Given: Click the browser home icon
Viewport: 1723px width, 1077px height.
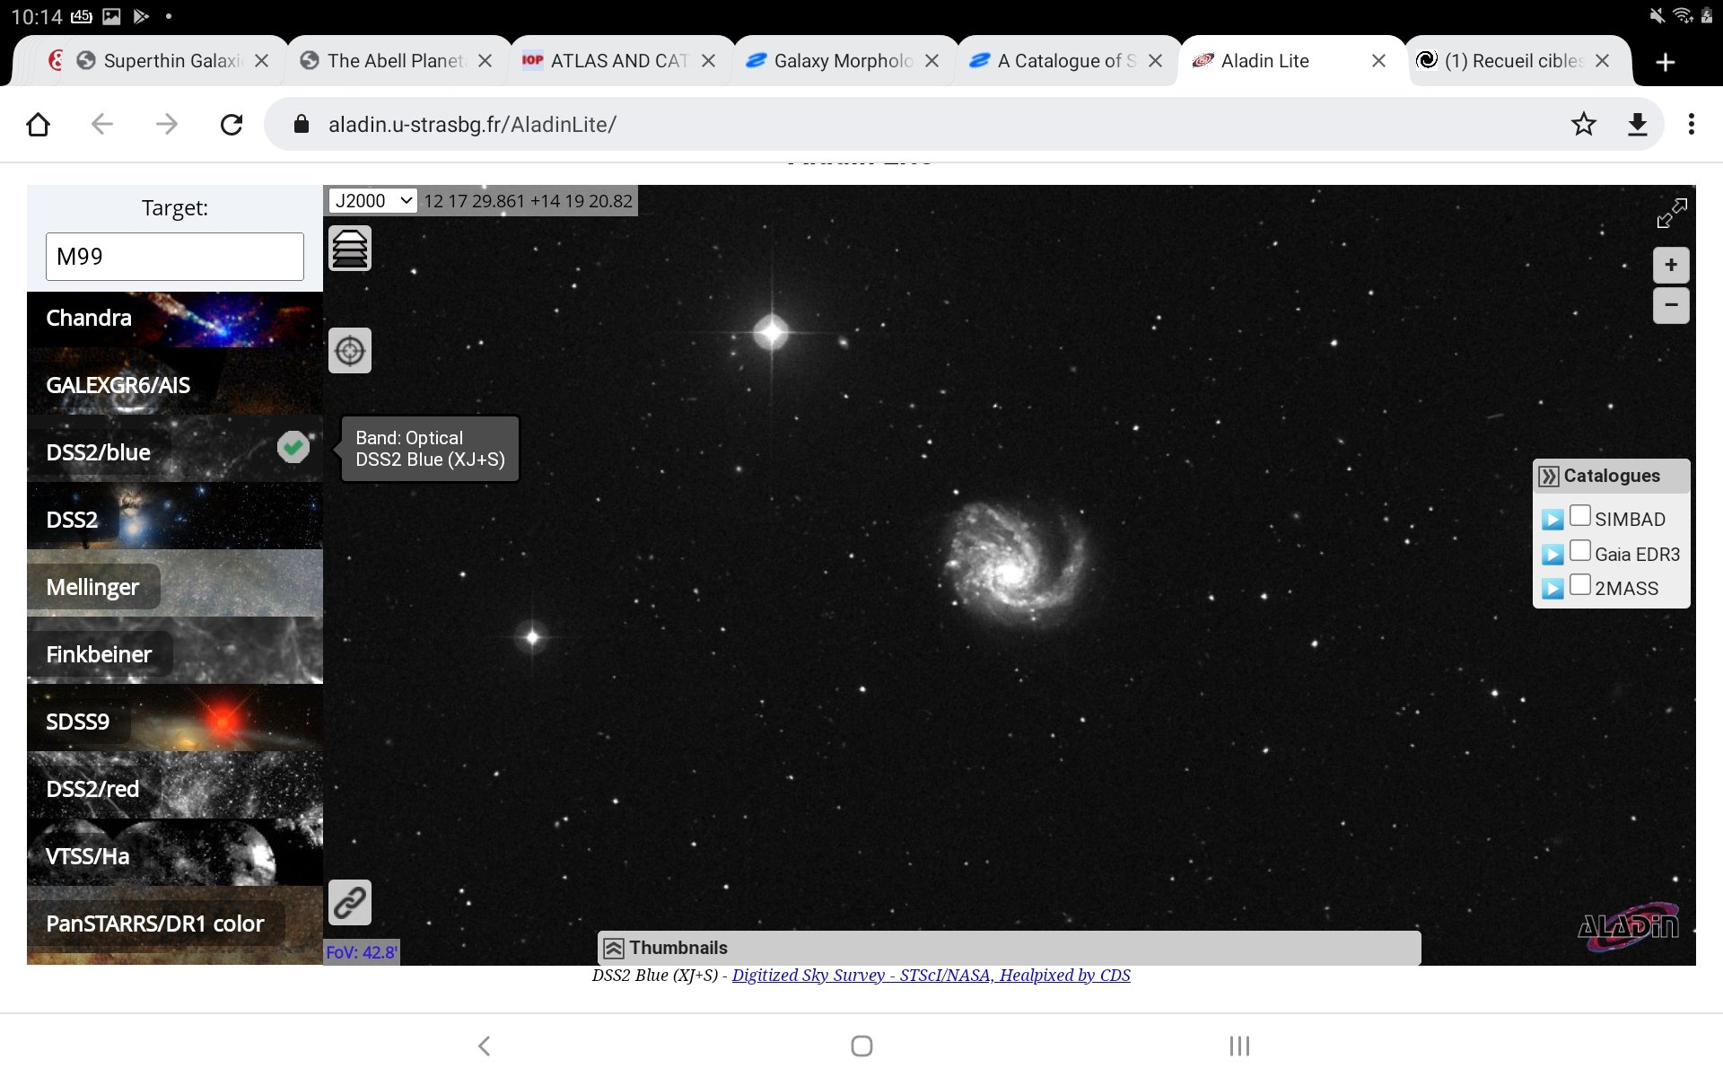Looking at the screenshot, I should [x=39, y=124].
